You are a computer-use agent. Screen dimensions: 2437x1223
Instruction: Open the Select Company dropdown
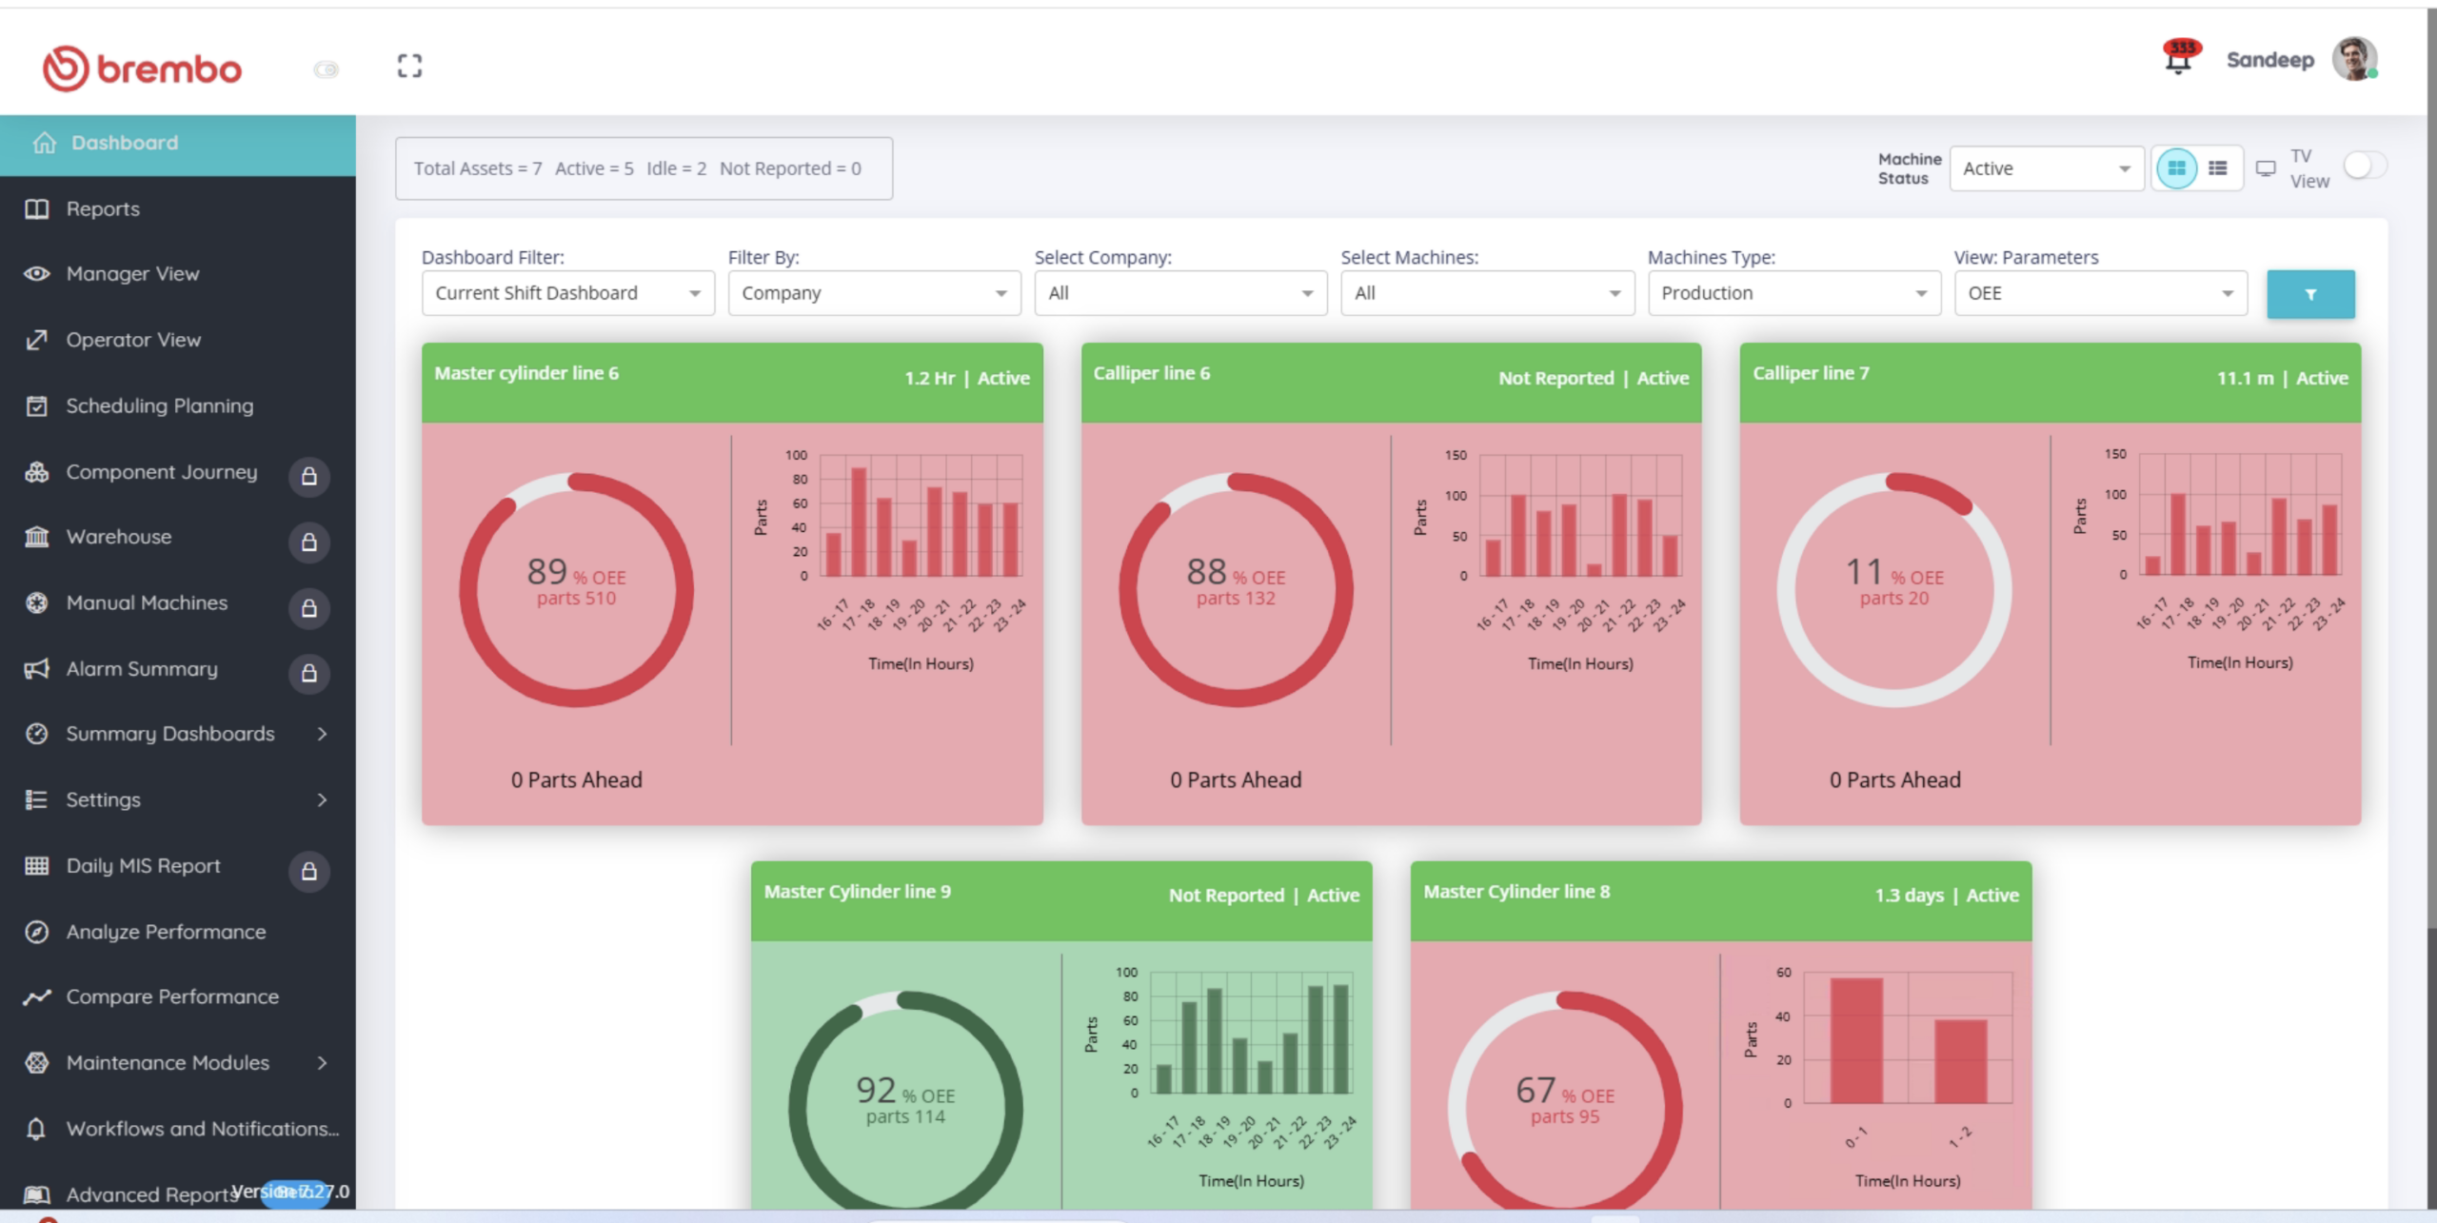click(1180, 293)
